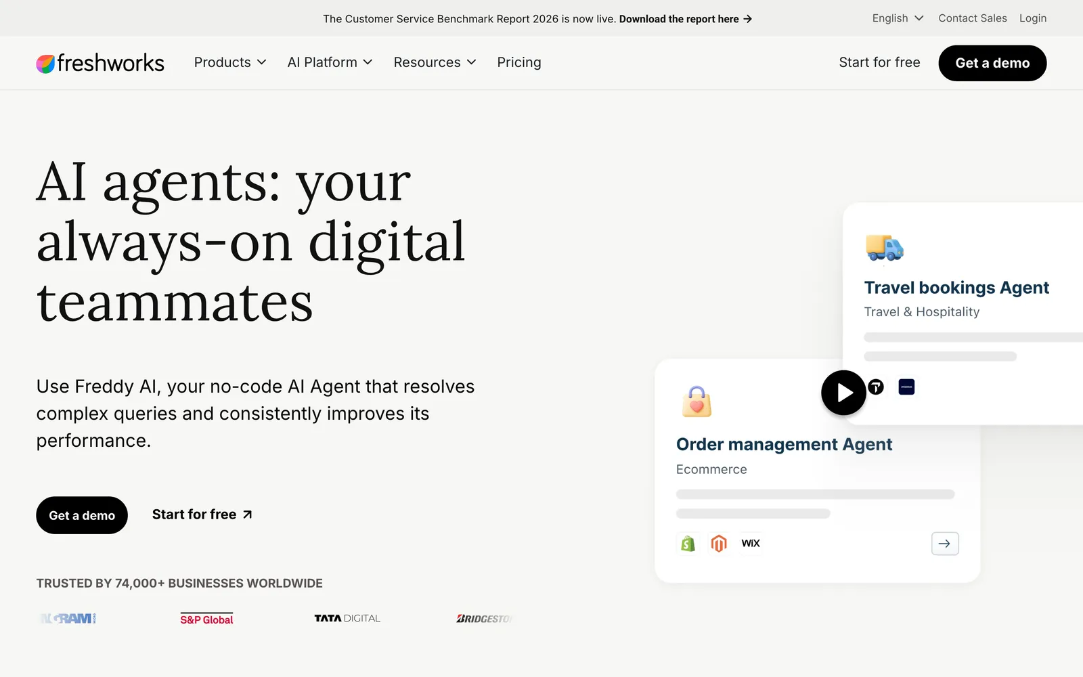Expand the Products menu
The height and width of the screenshot is (677, 1083).
point(230,62)
